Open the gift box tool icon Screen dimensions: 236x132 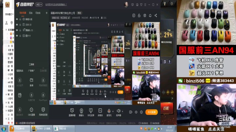(x=20, y=95)
